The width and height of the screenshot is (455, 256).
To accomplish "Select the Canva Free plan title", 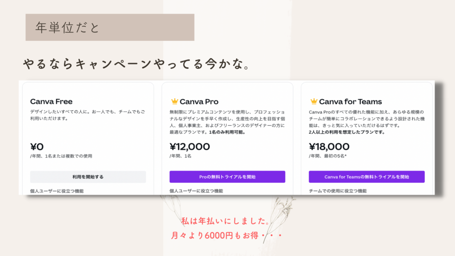I will point(51,101).
